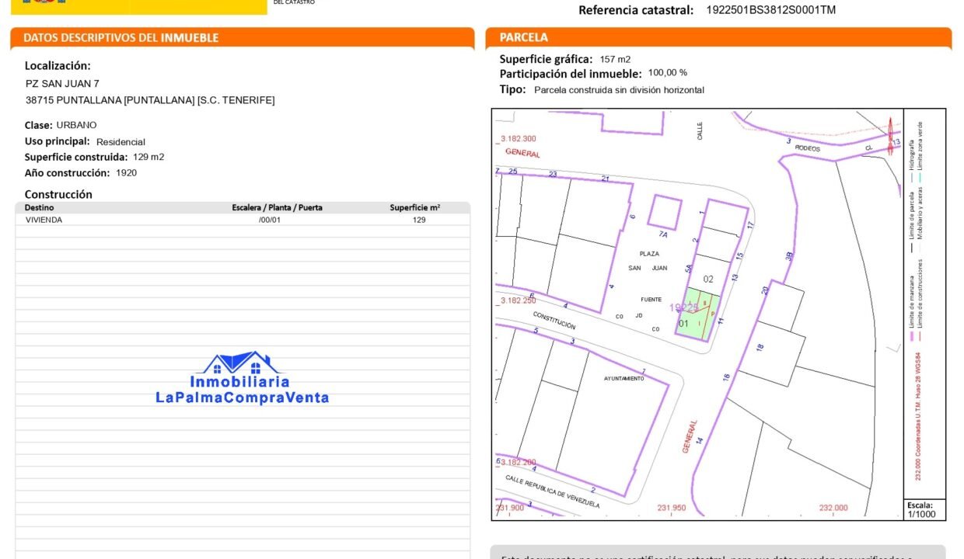Image resolution: width=964 pixels, height=559 pixels.
Task: Click the '3.182.300' coordinate label
Action: click(519, 138)
